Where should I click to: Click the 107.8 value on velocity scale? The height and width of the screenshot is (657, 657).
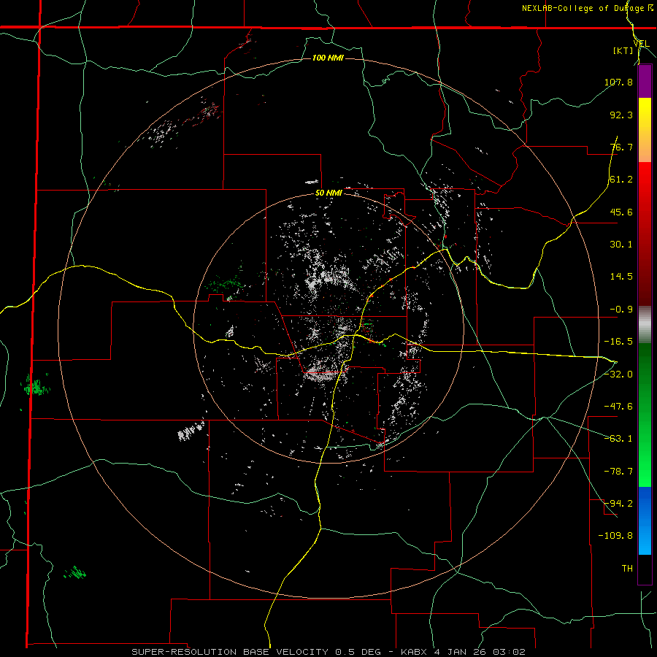point(618,82)
